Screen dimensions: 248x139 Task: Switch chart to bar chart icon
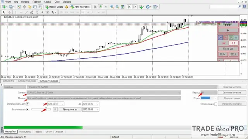click(x=95, y=7)
